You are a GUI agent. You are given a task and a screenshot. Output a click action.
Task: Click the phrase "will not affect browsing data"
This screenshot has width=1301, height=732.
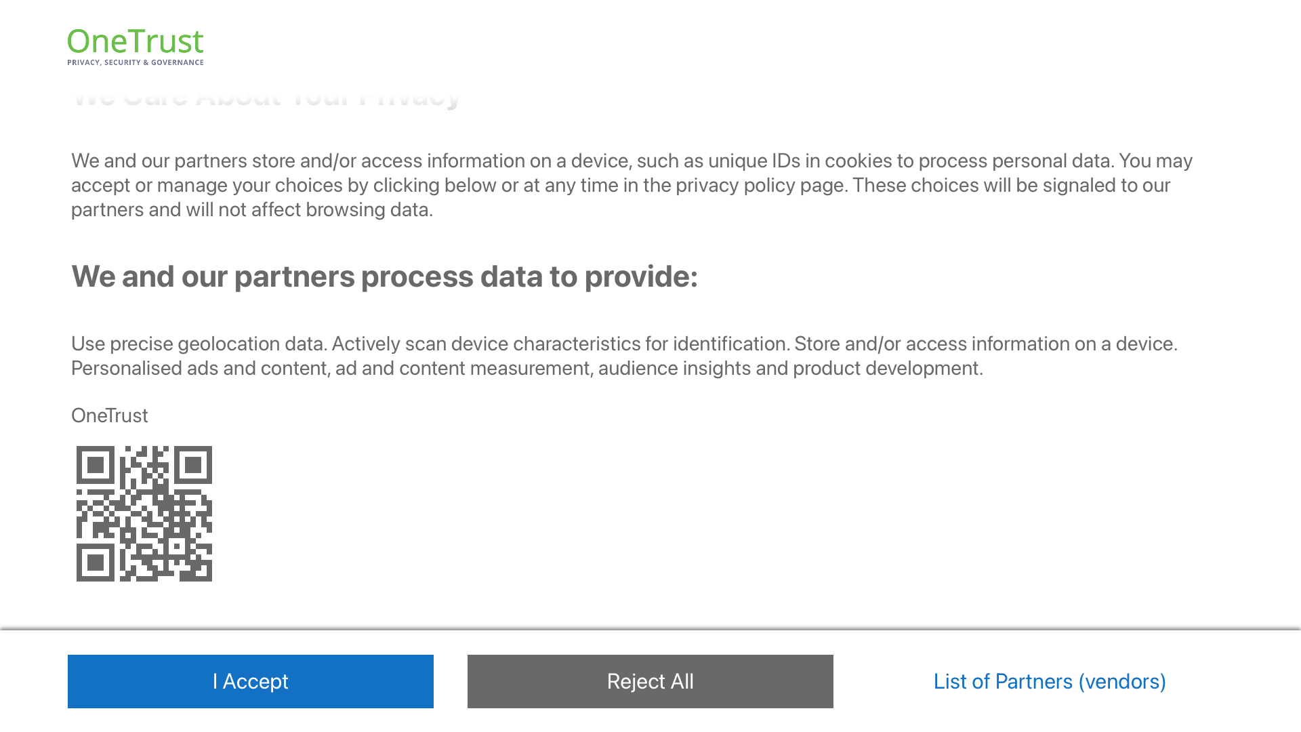[309, 209]
